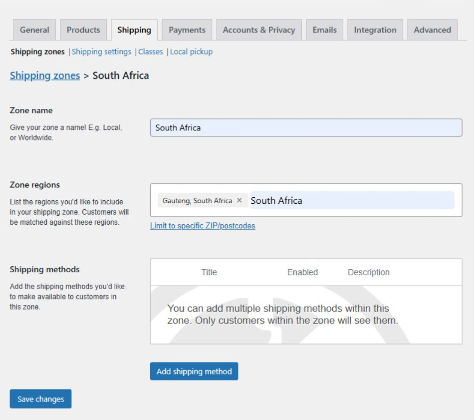The width and height of the screenshot is (474, 420).
Task: Click the region search field showing South Africa
Action: [x=352, y=200]
